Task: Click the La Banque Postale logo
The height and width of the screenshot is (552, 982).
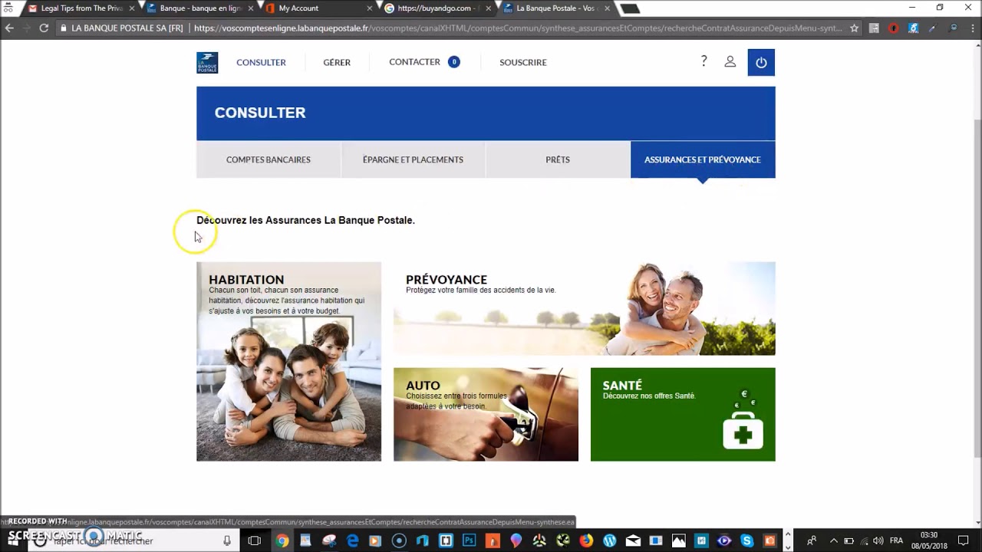Action: point(207,62)
